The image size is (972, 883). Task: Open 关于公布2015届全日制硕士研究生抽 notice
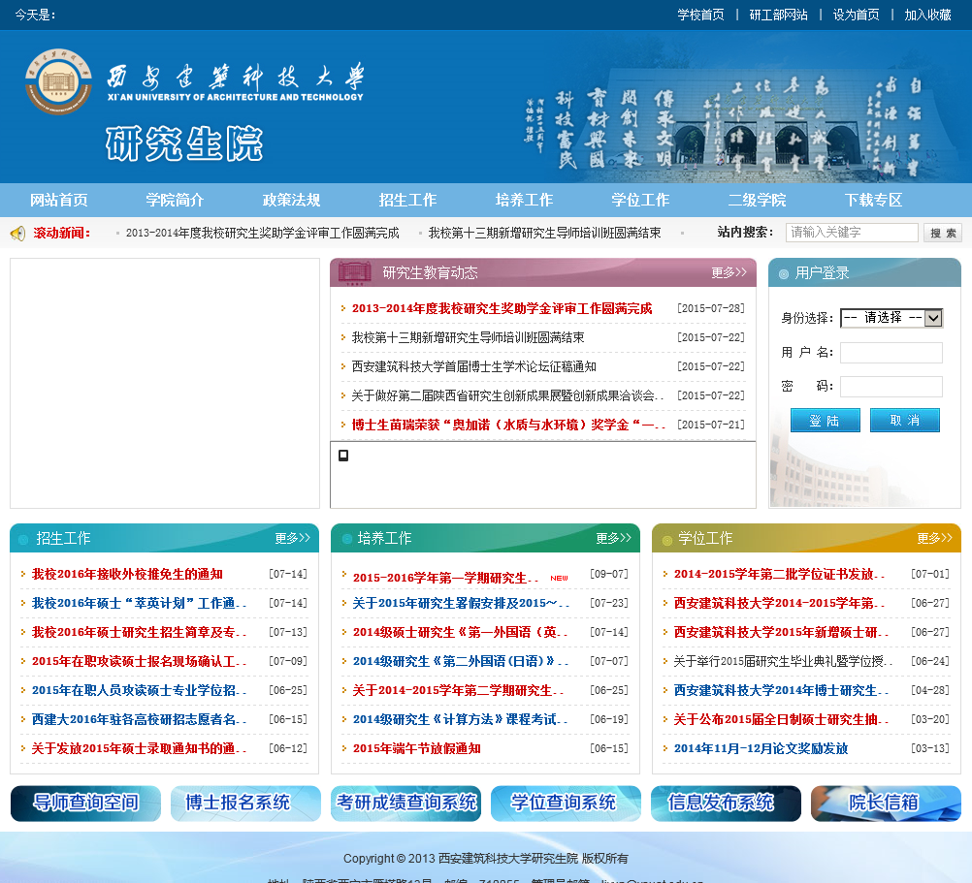(x=781, y=719)
